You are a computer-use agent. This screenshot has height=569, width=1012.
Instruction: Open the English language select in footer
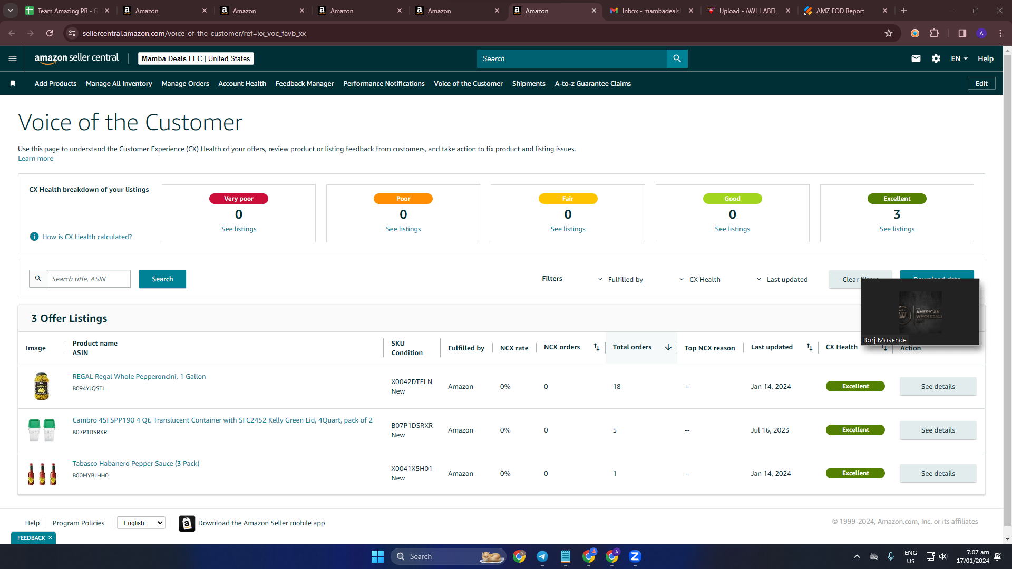point(141,523)
